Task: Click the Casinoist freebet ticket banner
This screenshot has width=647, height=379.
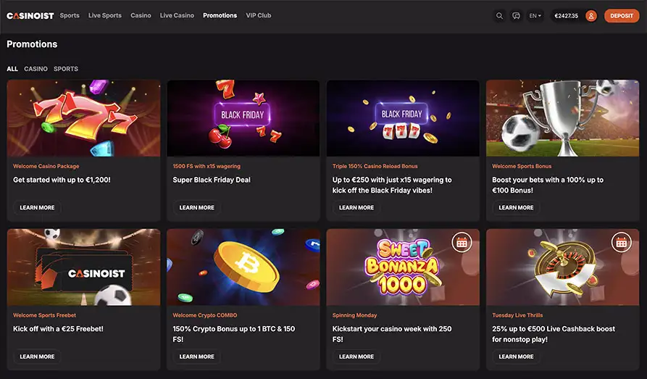Action: (x=84, y=267)
